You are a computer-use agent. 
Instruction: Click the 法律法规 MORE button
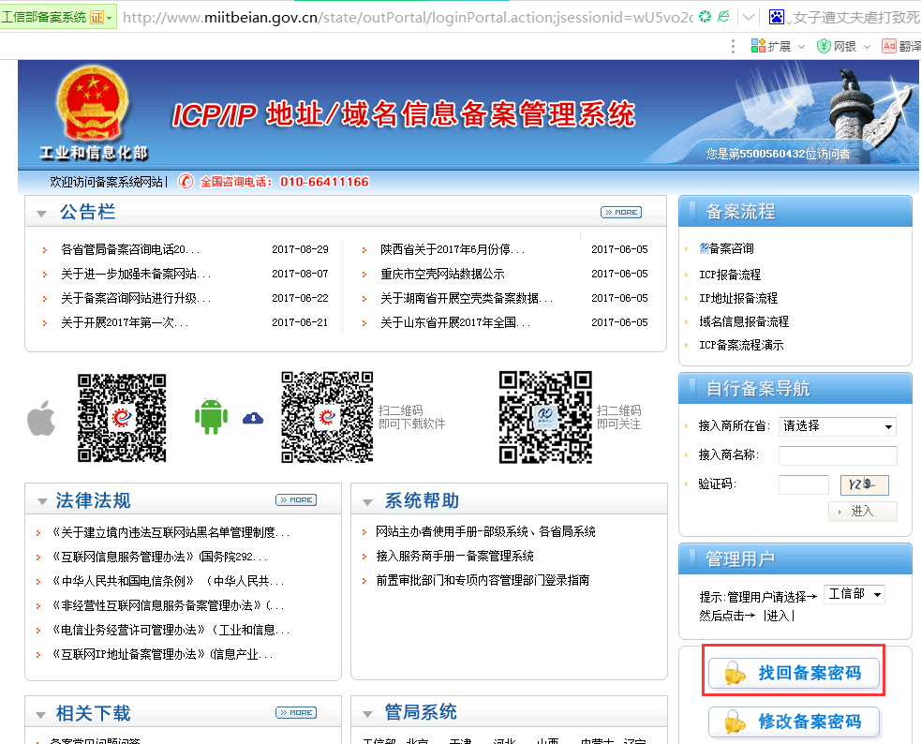tap(295, 500)
